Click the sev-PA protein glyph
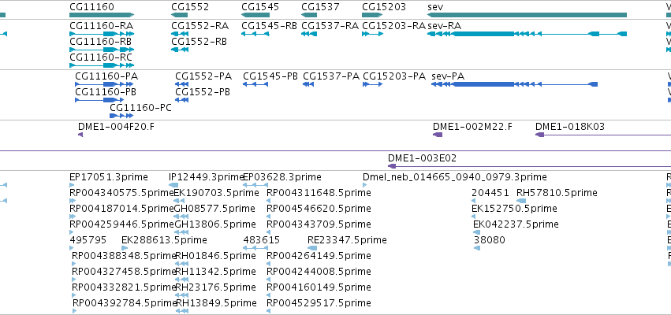 pyautogui.click(x=515, y=84)
